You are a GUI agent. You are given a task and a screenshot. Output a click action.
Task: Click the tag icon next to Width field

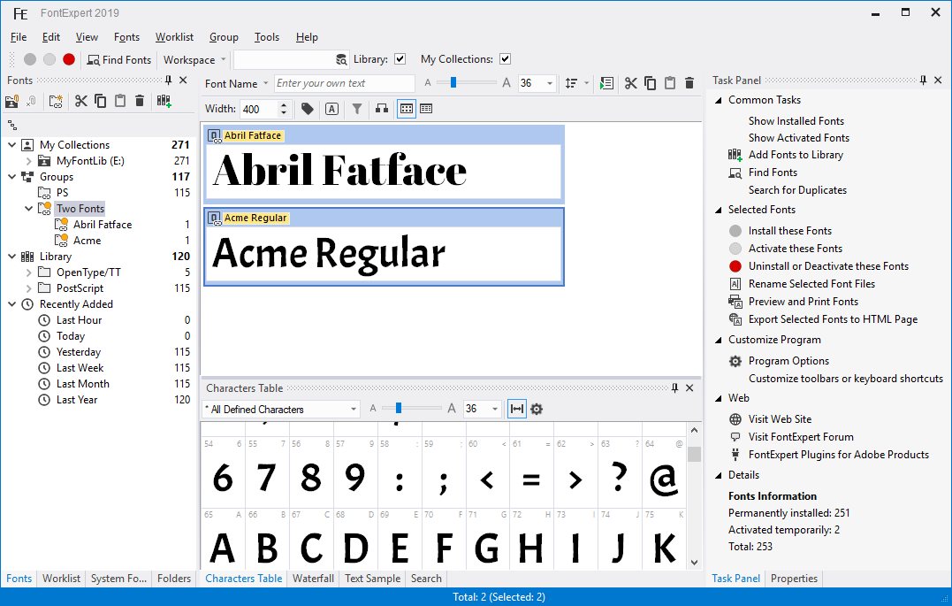click(x=308, y=109)
